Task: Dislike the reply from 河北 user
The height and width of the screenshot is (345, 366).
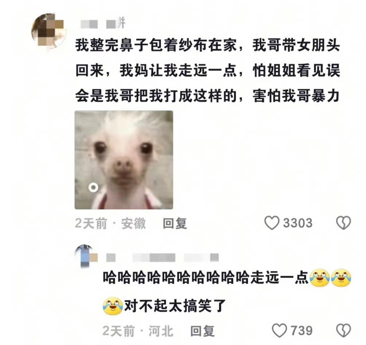Action: pos(343,330)
